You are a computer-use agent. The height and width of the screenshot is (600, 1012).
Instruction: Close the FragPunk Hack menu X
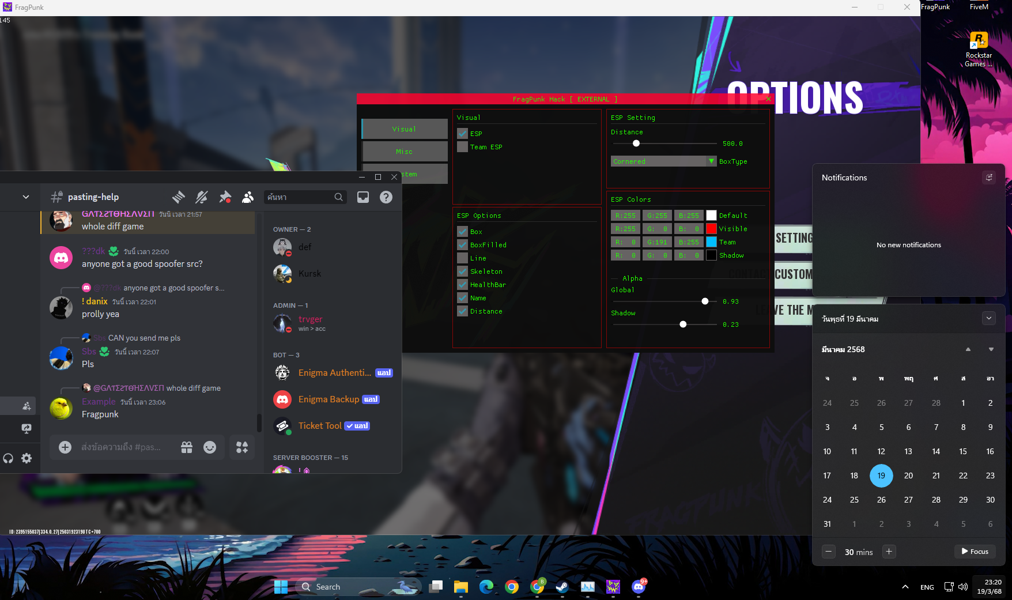coord(768,99)
